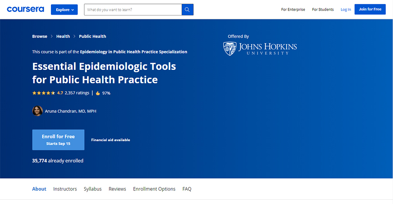Click the Join for Free button
This screenshot has height=204, width=393.
click(370, 9)
